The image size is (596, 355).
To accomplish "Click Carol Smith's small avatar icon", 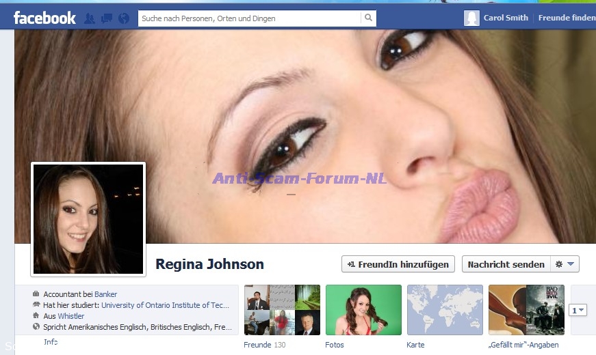I will click(471, 18).
